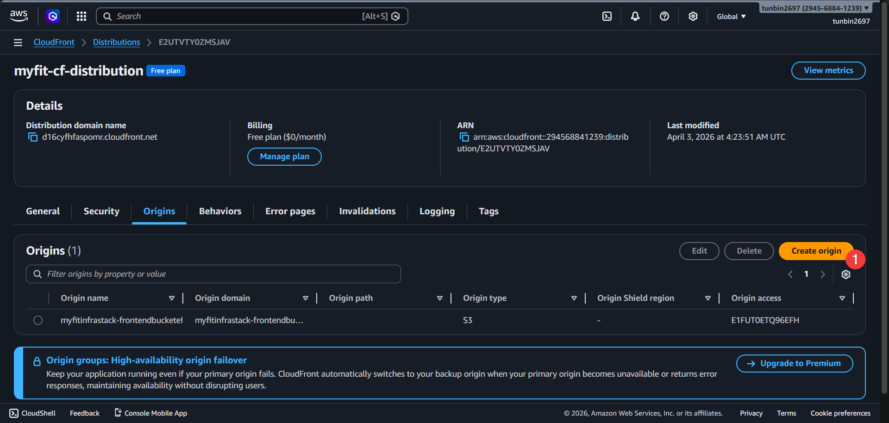
Task: Open the notifications bell
Action: (635, 16)
